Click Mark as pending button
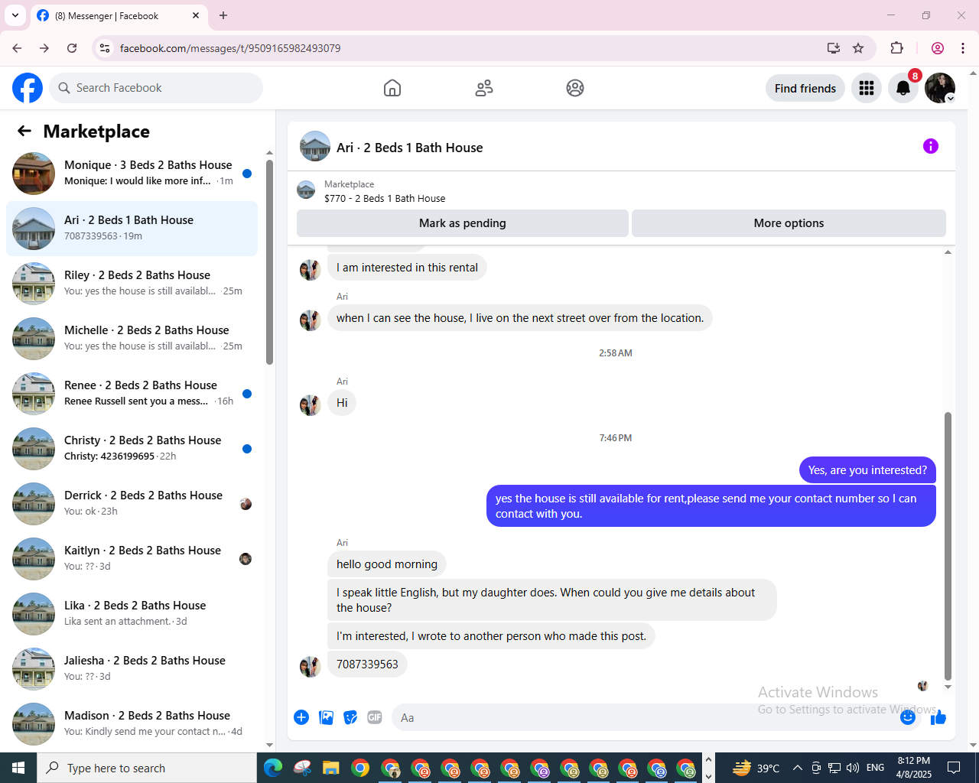Screen dimensions: 979x783 [463, 223]
